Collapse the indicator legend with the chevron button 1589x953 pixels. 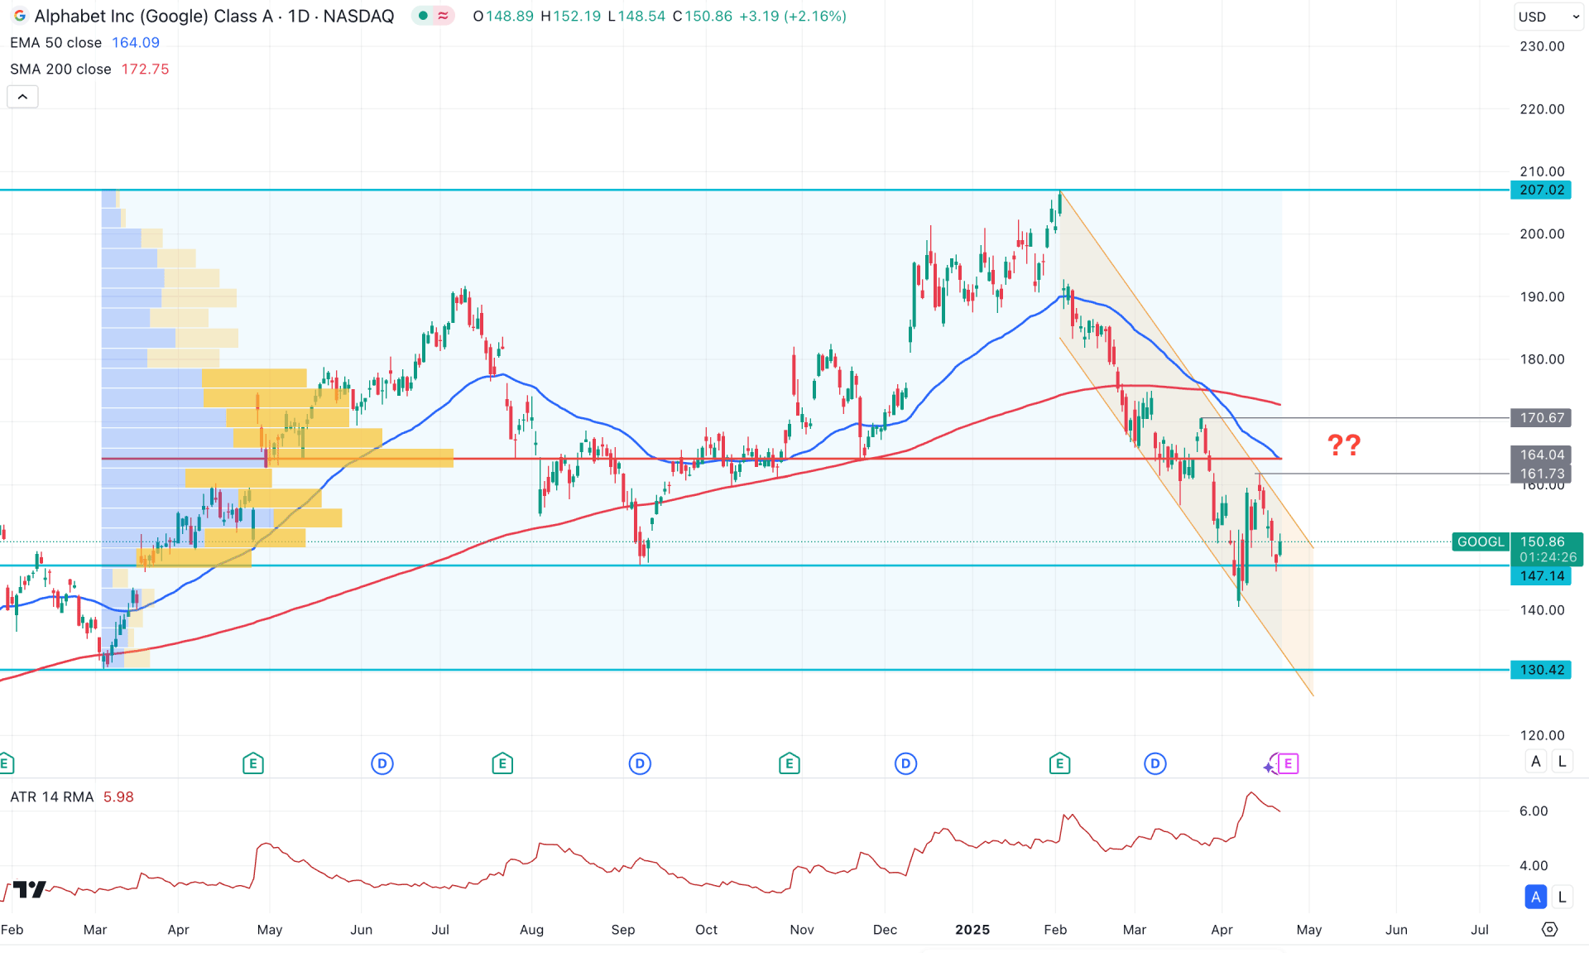pos(22,97)
